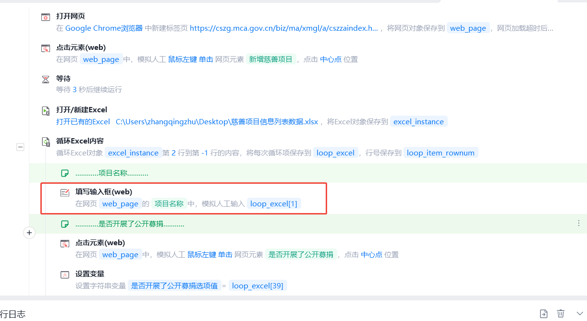
Task: Click the first 点击元素(web) step icon
Action: (x=46, y=48)
